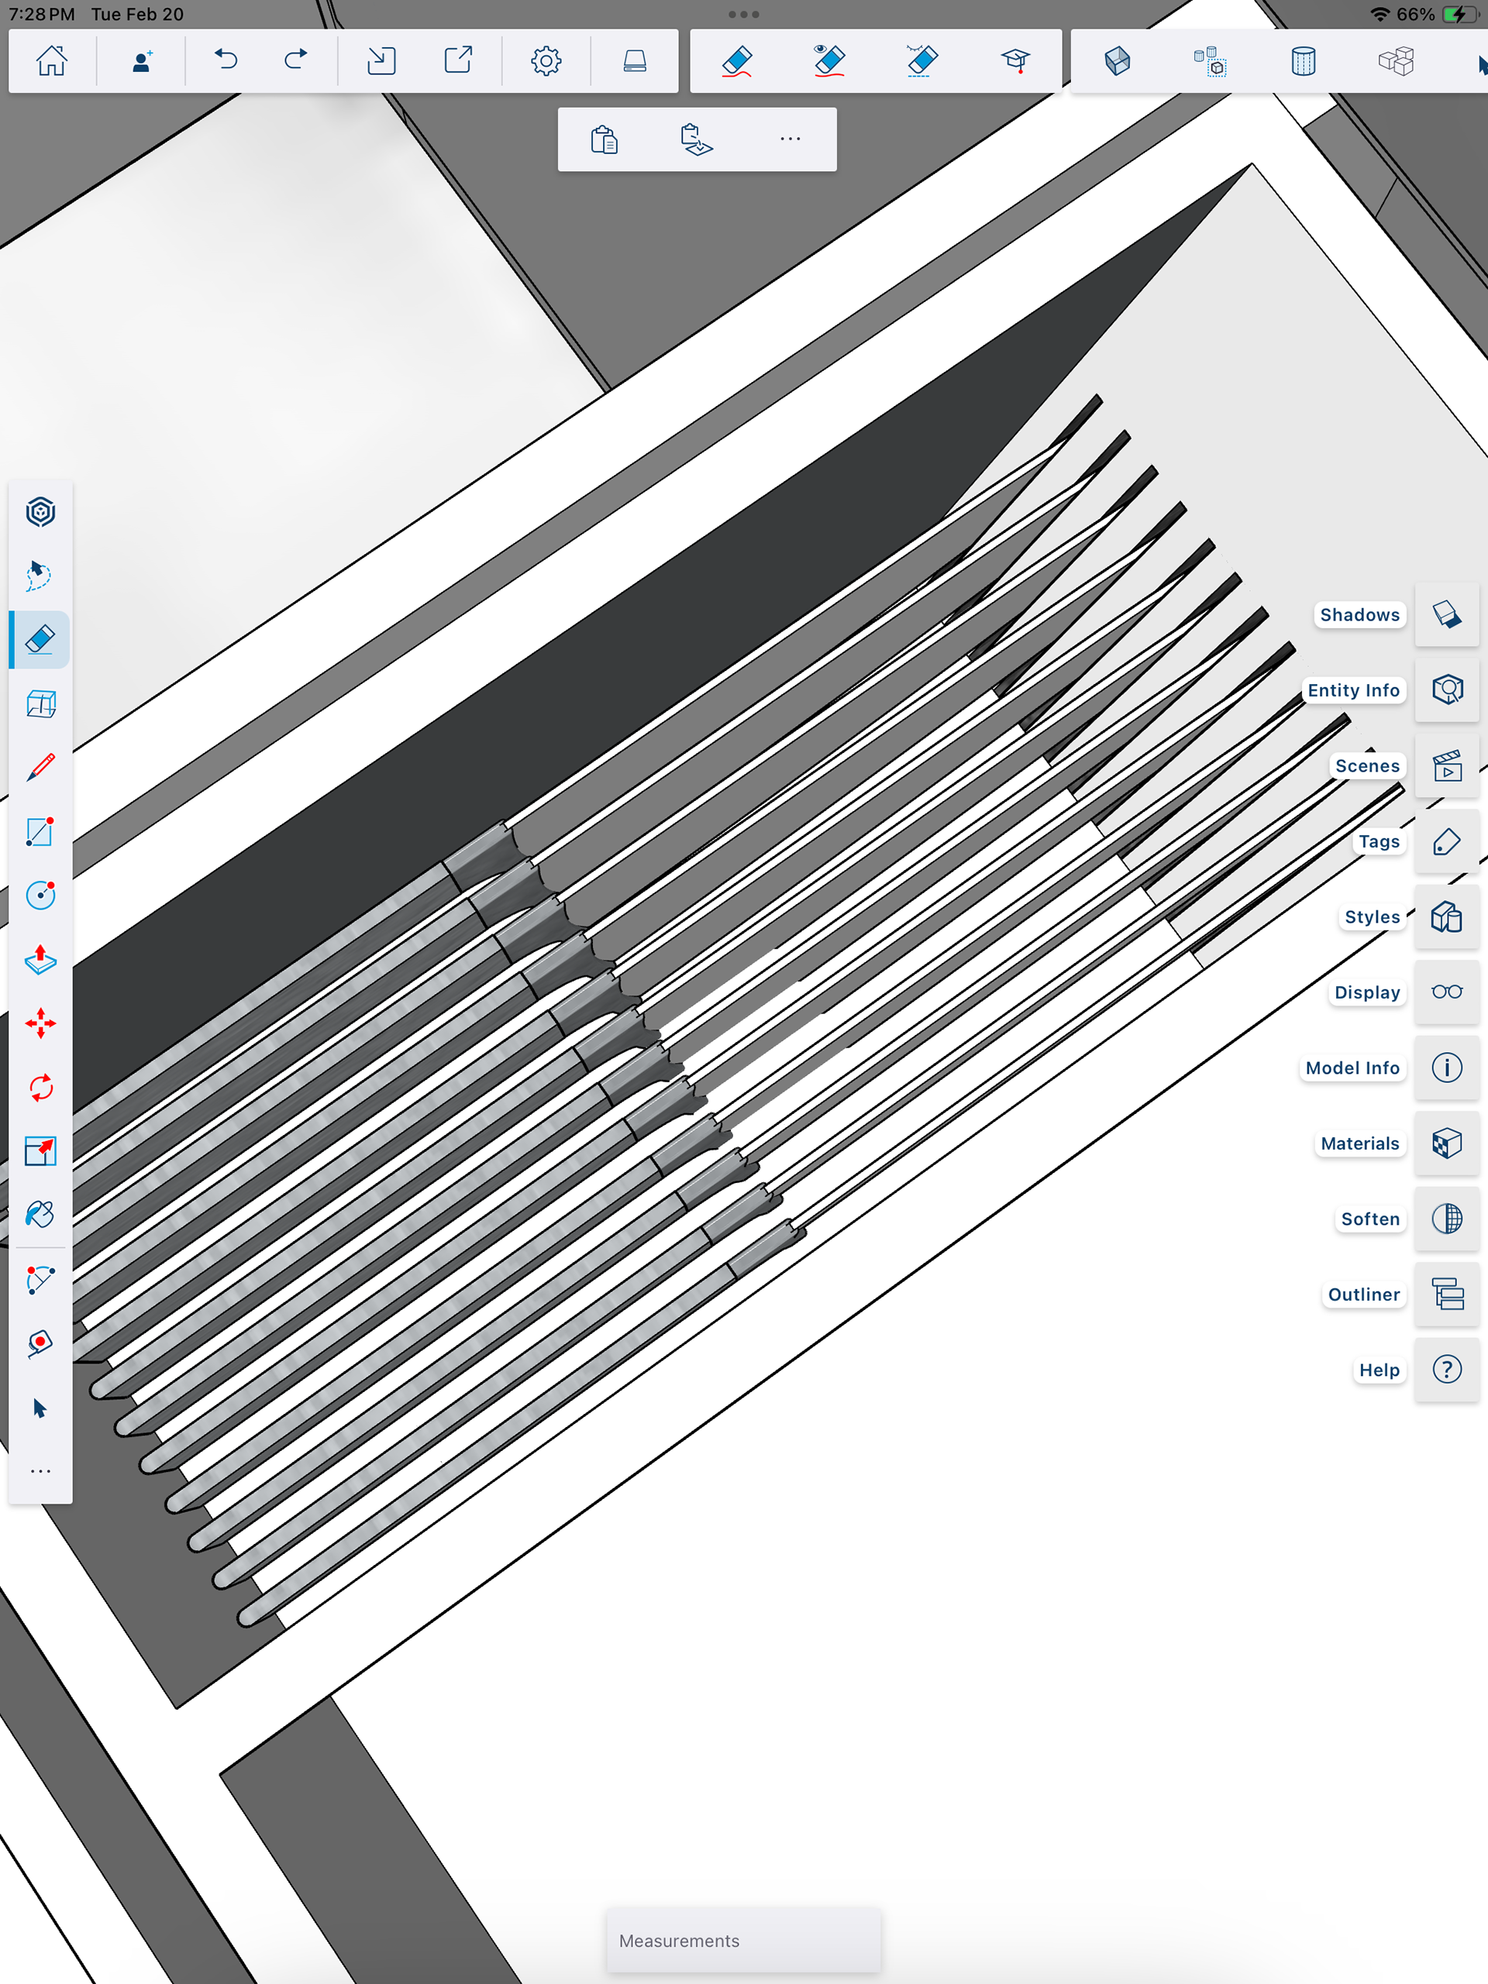
Task: Open the Outliner panel
Action: [1447, 1295]
